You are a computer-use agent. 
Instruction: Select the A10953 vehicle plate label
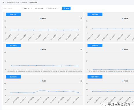click(13, 45)
